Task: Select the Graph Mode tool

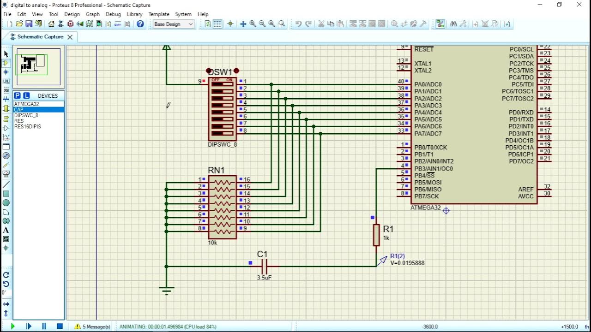Action: (x=6, y=137)
